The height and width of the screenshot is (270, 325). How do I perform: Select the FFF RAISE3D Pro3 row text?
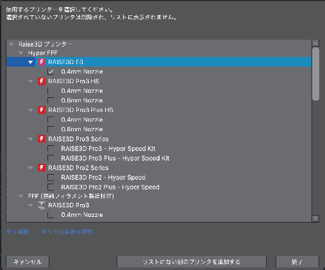click(69, 205)
